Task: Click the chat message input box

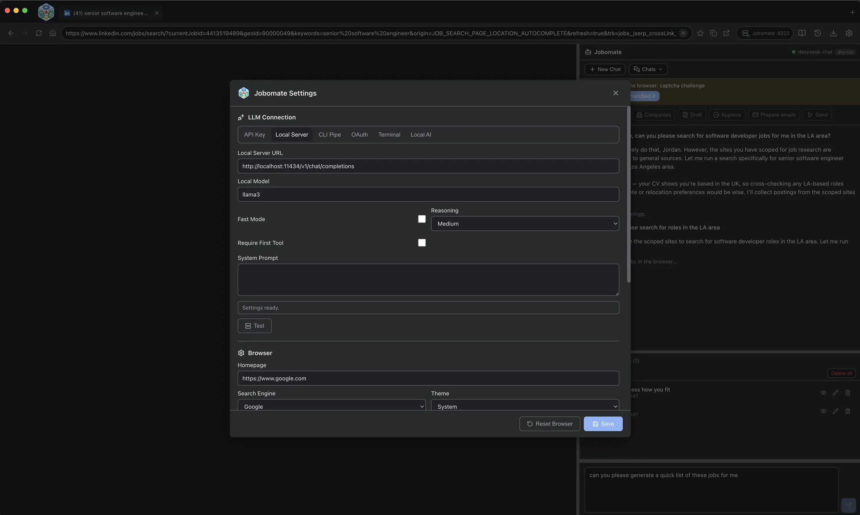Action: 711,490
